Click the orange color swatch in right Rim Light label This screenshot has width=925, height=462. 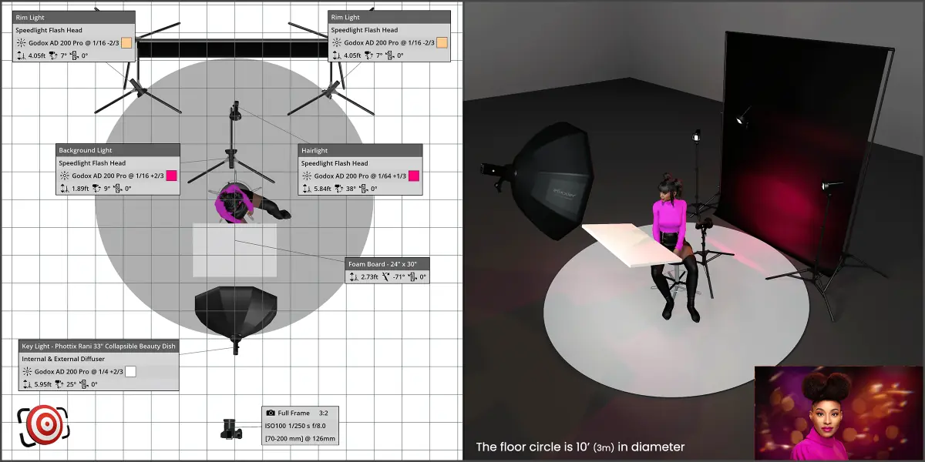[442, 43]
